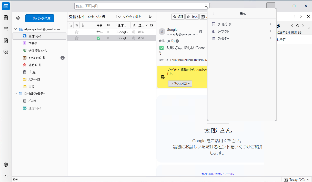
Task: Open sort direction dropdown on 送信 column
Action: (x=147, y=25)
